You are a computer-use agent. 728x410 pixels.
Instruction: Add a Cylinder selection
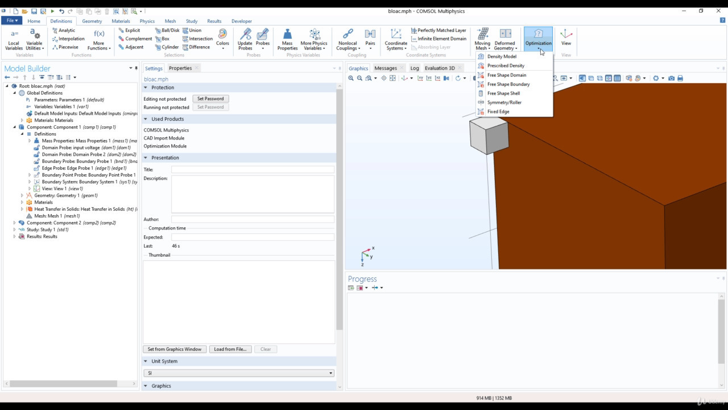pyautogui.click(x=167, y=47)
